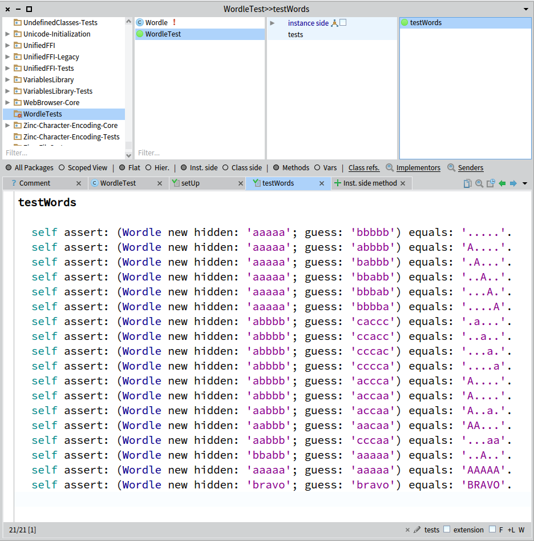Close the WordleTest tab
Viewport: 534px width, 541px height.
pos(160,183)
